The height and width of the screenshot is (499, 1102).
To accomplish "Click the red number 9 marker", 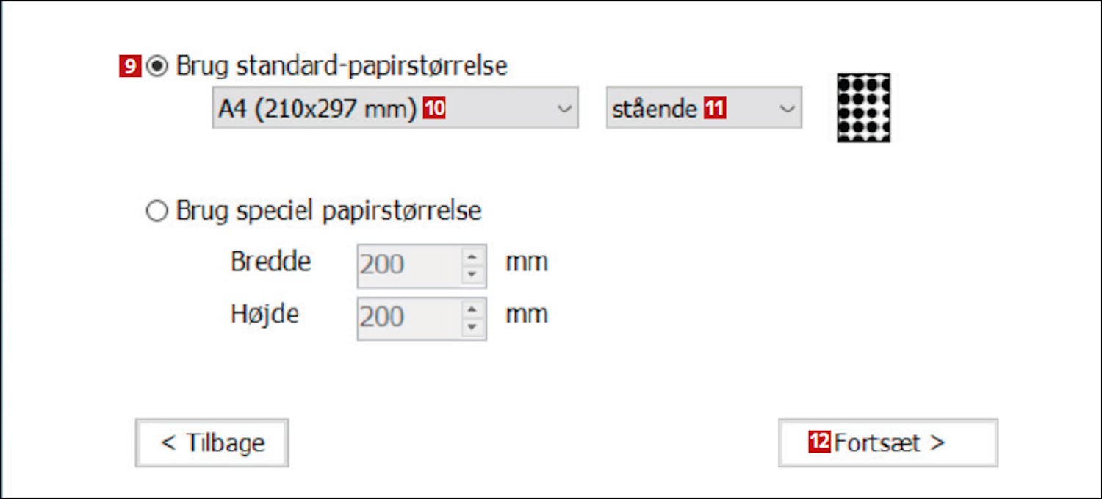I will [x=129, y=67].
